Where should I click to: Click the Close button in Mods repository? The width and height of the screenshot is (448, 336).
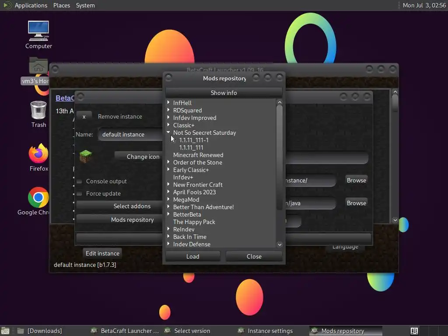(254, 256)
